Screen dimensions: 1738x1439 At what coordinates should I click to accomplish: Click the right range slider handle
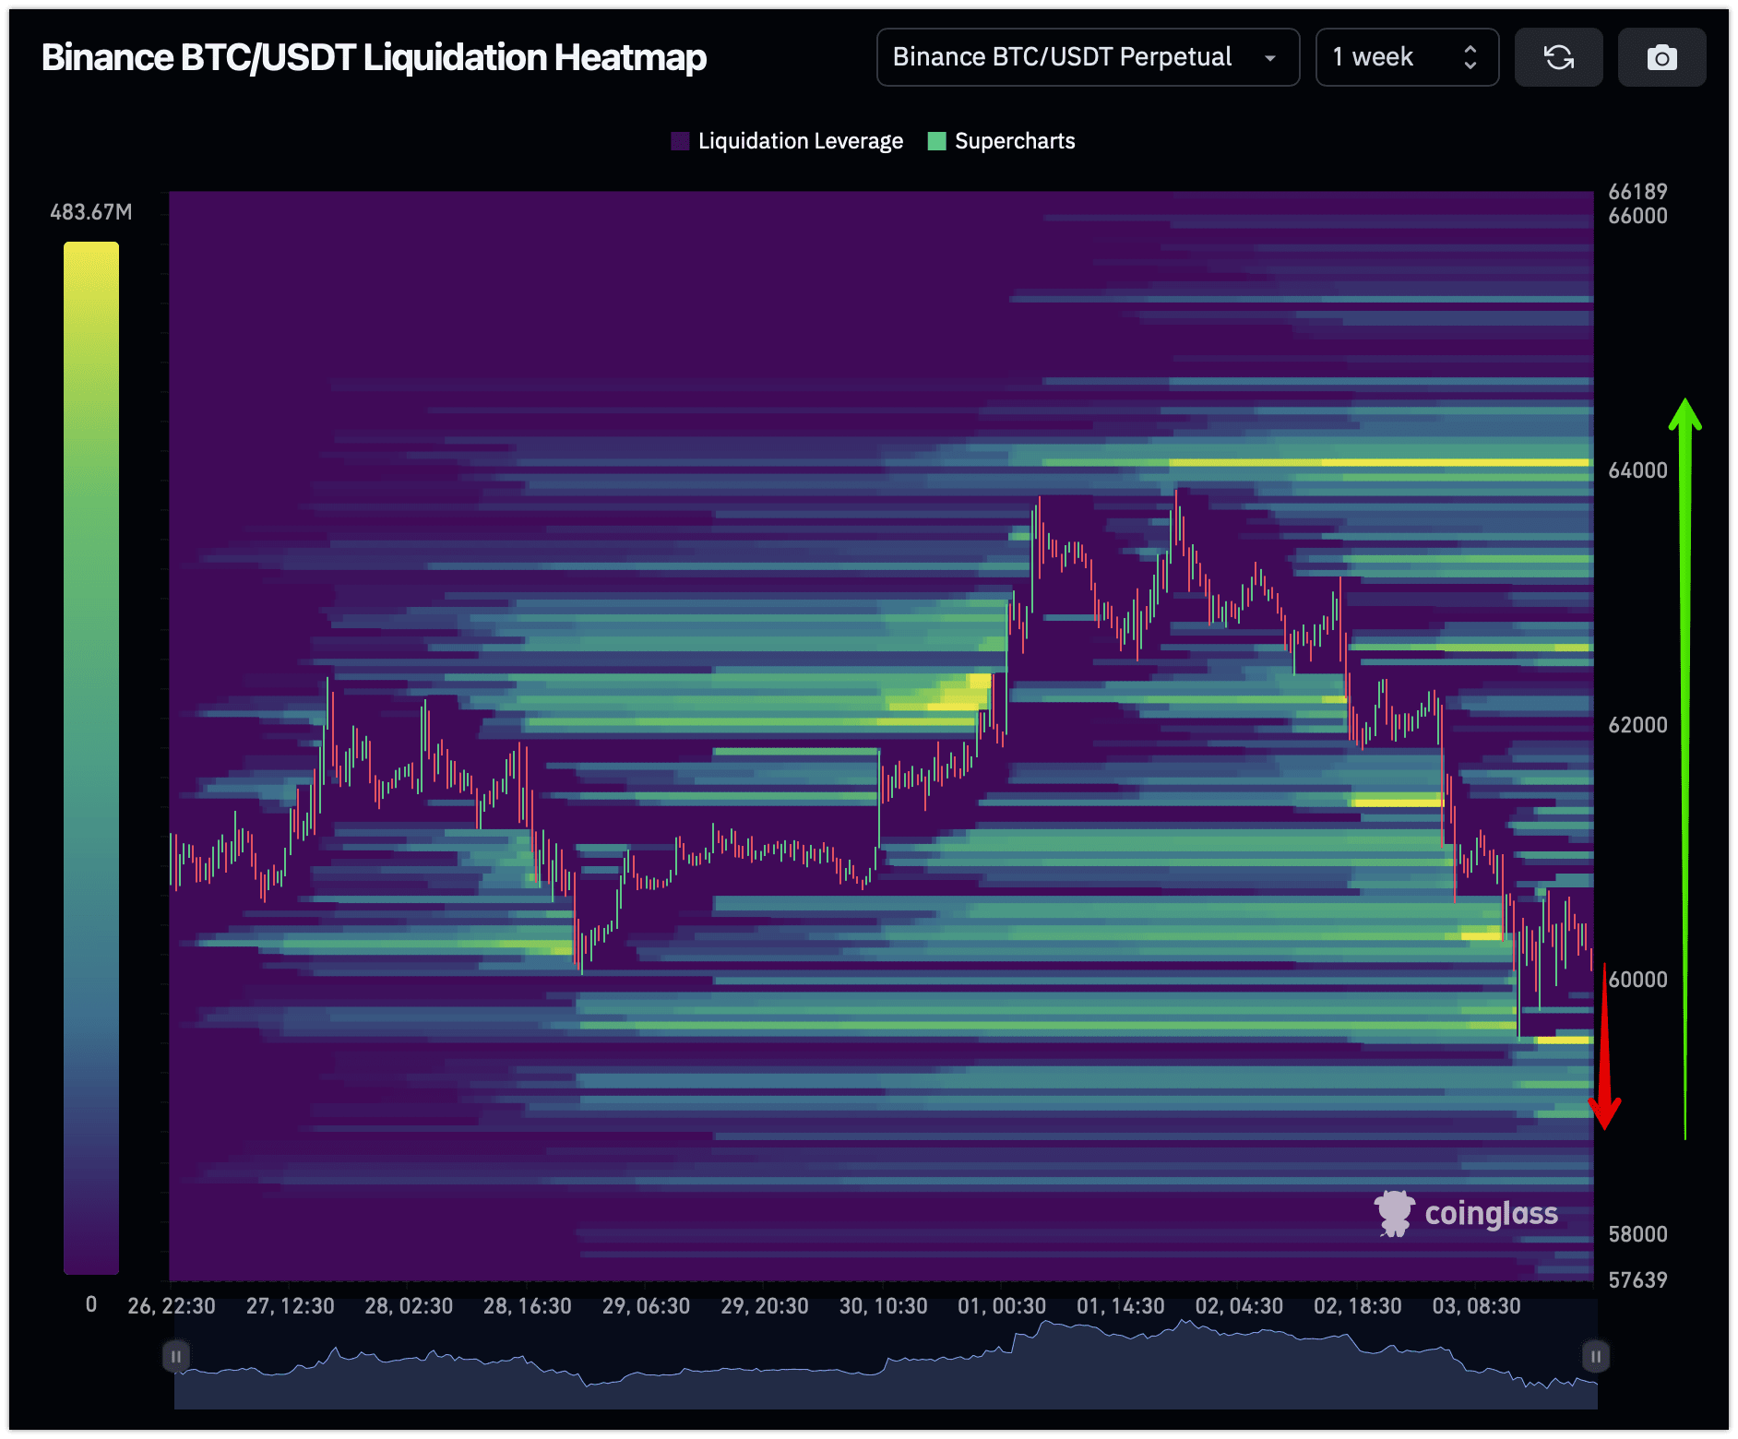point(1596,1356)
